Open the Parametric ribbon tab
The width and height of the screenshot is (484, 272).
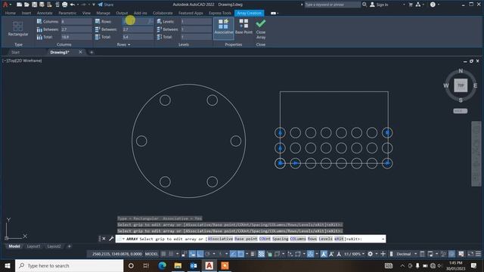point(67,13)
